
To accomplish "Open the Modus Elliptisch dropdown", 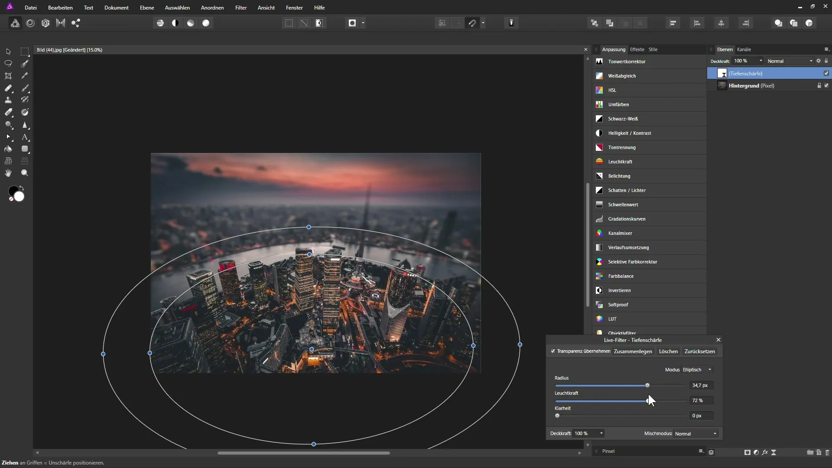I will coord(697,370).
